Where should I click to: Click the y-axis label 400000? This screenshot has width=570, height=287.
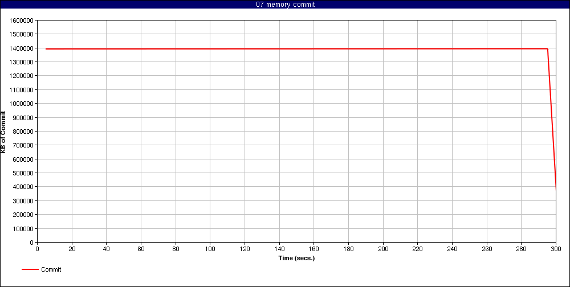24,187
